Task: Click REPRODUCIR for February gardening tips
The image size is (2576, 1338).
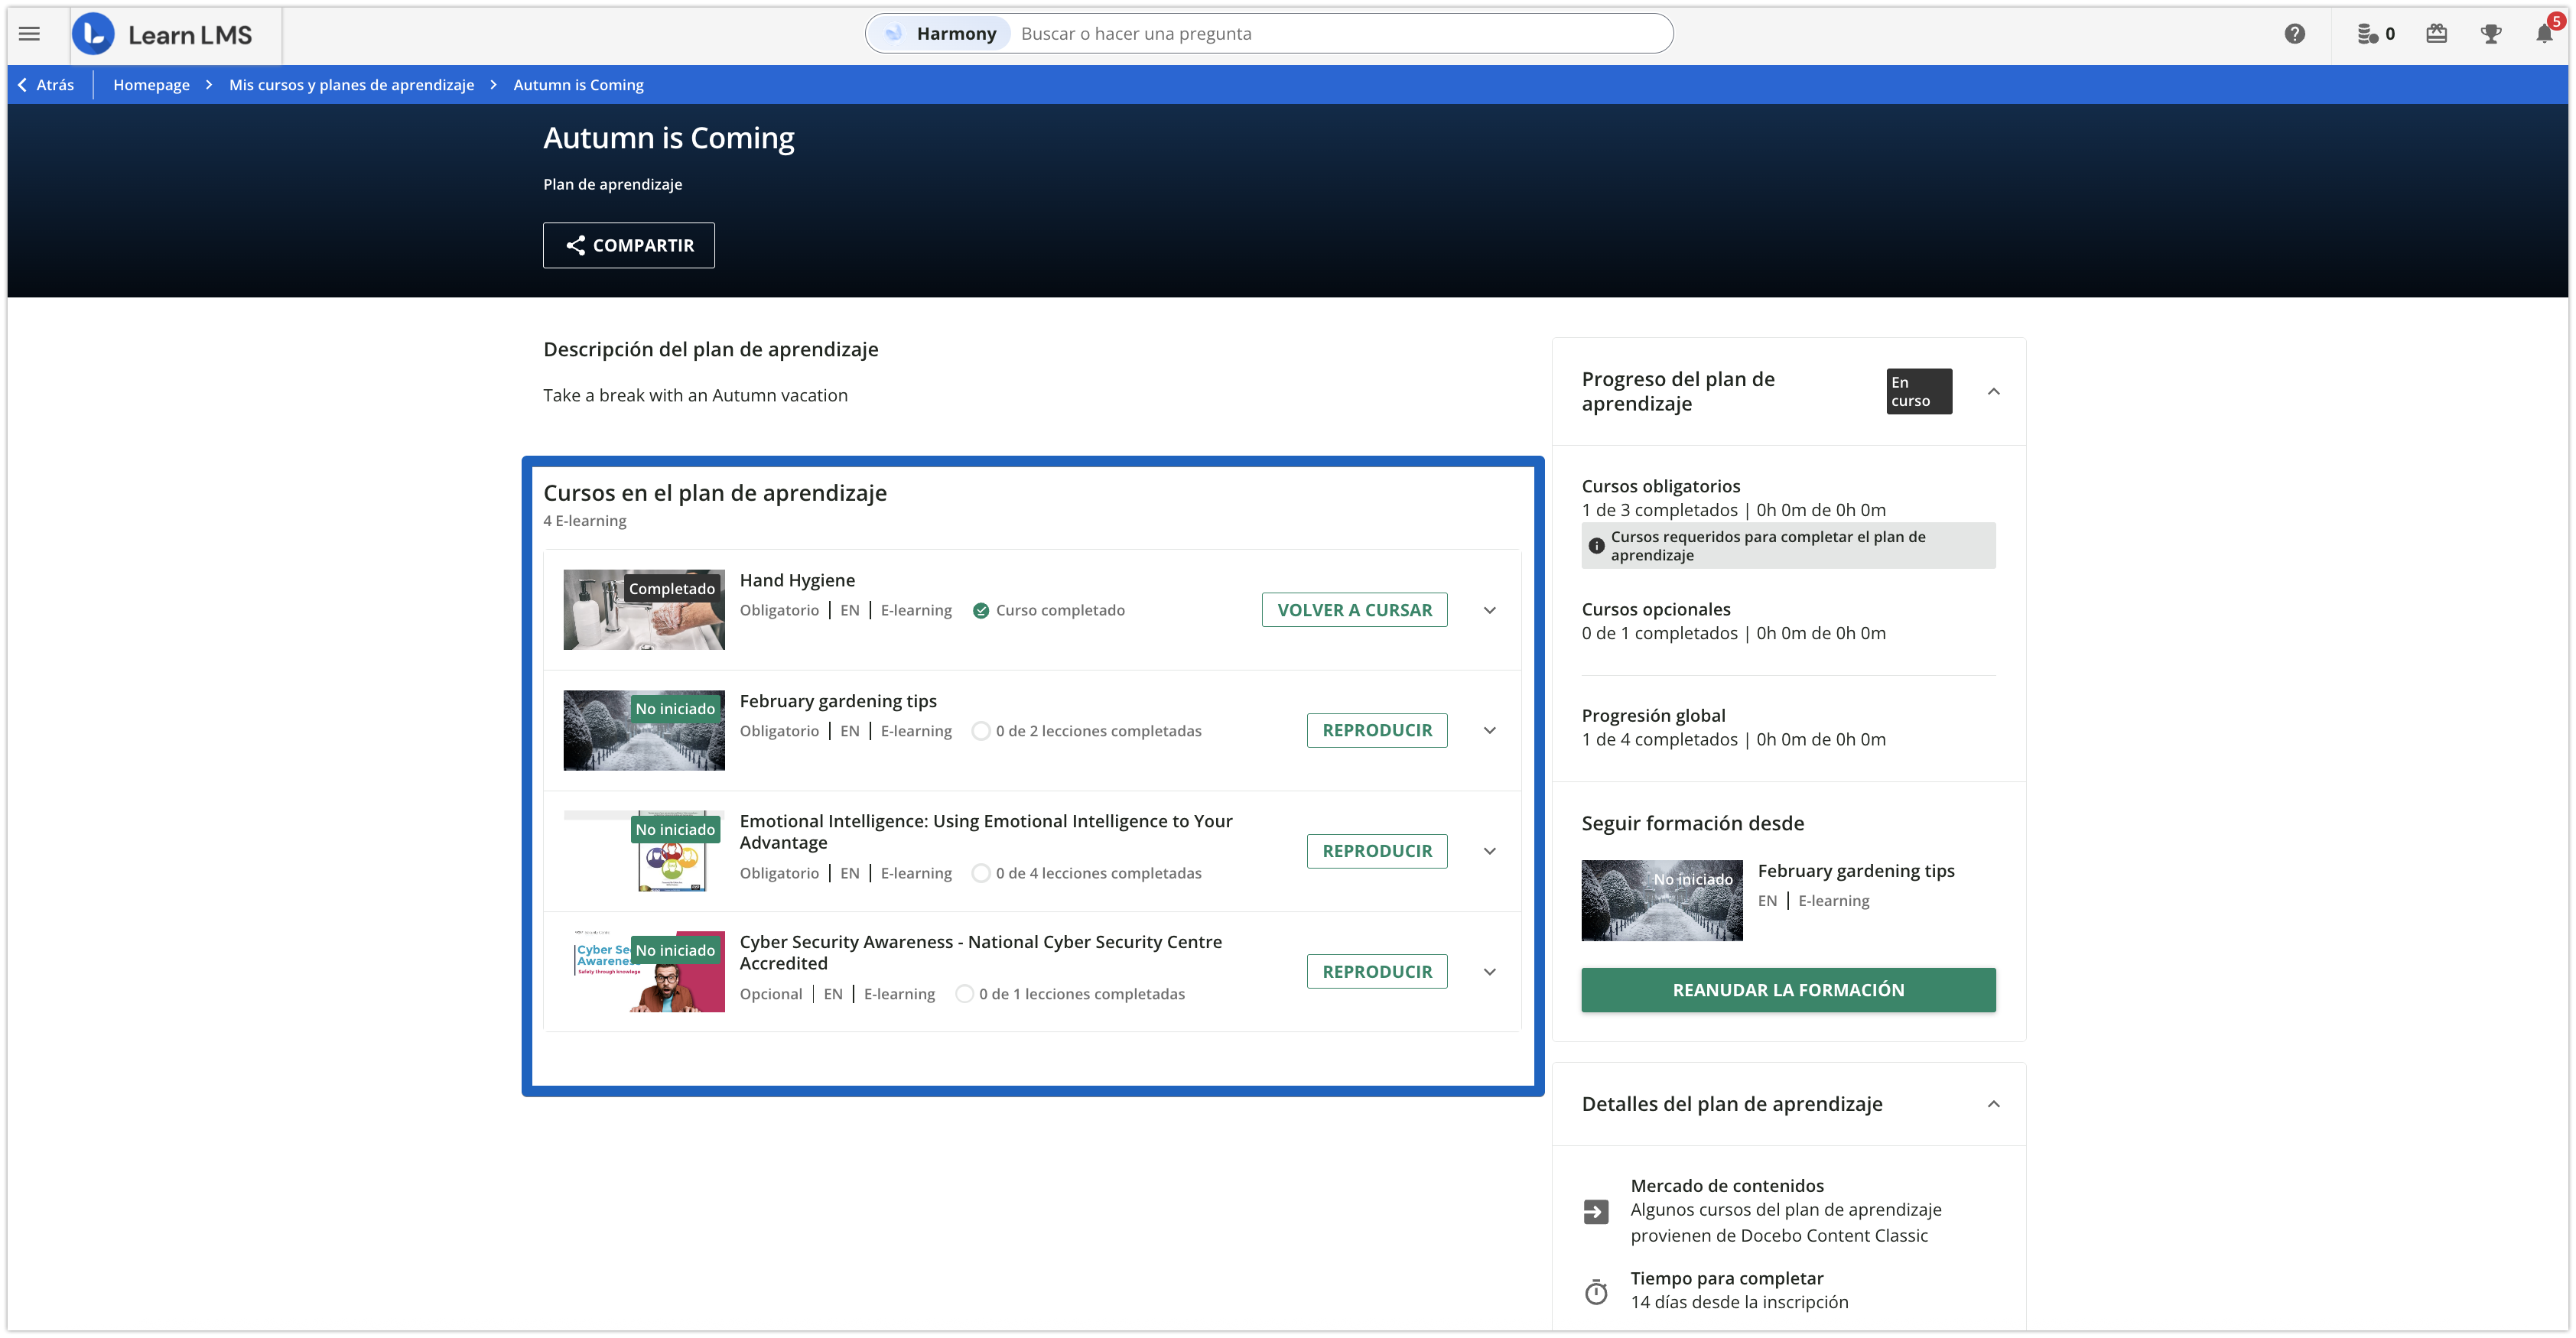Action: [x=1377, y=731]
